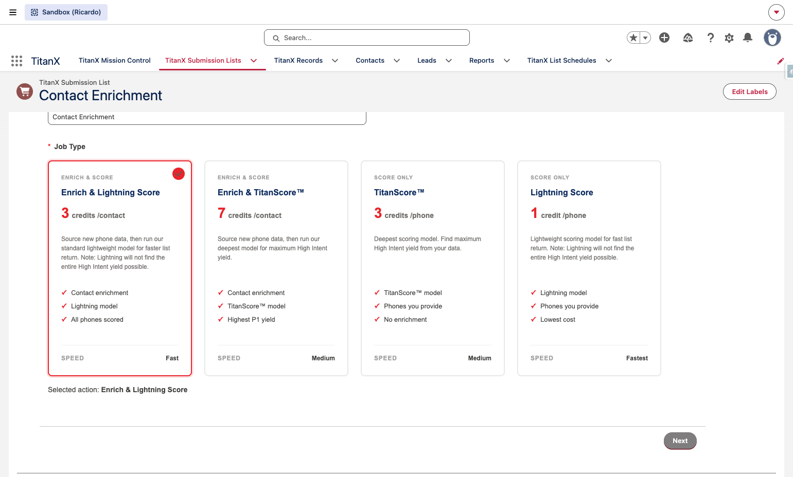This screenshot has height=477, width=793.
Task: Open the Trailhead guidance icon
Action: click(x=688, y=38)
